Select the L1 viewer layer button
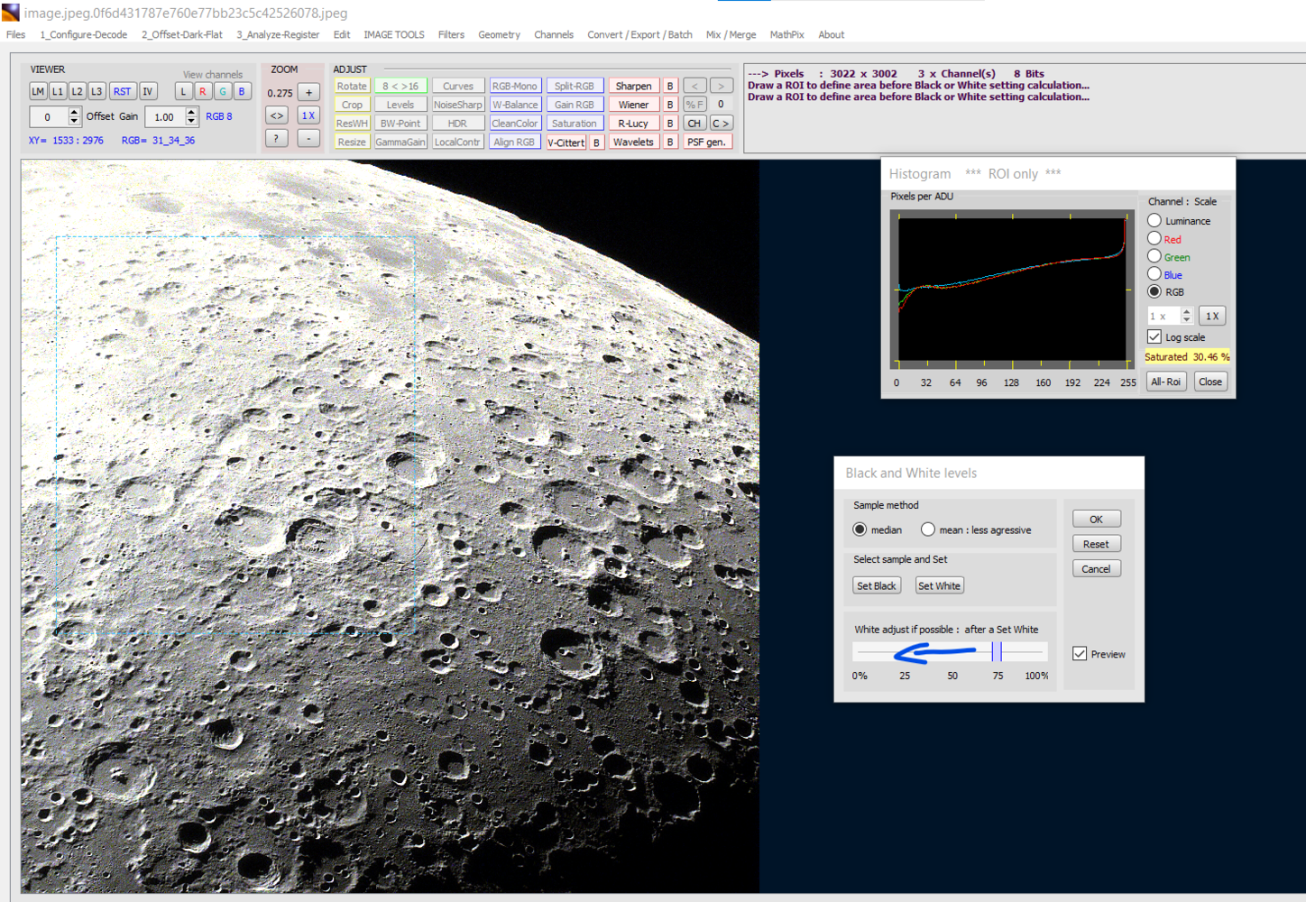This screenshot has width=1306, height=902. pyautogui.click(x=58, y=91)
